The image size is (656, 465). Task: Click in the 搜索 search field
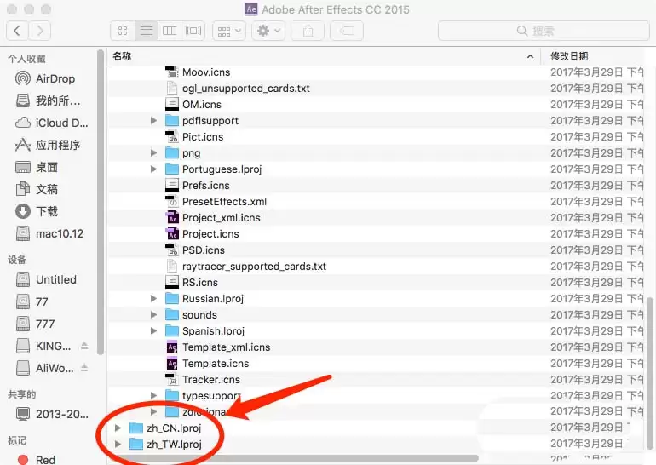coord(543,31)
